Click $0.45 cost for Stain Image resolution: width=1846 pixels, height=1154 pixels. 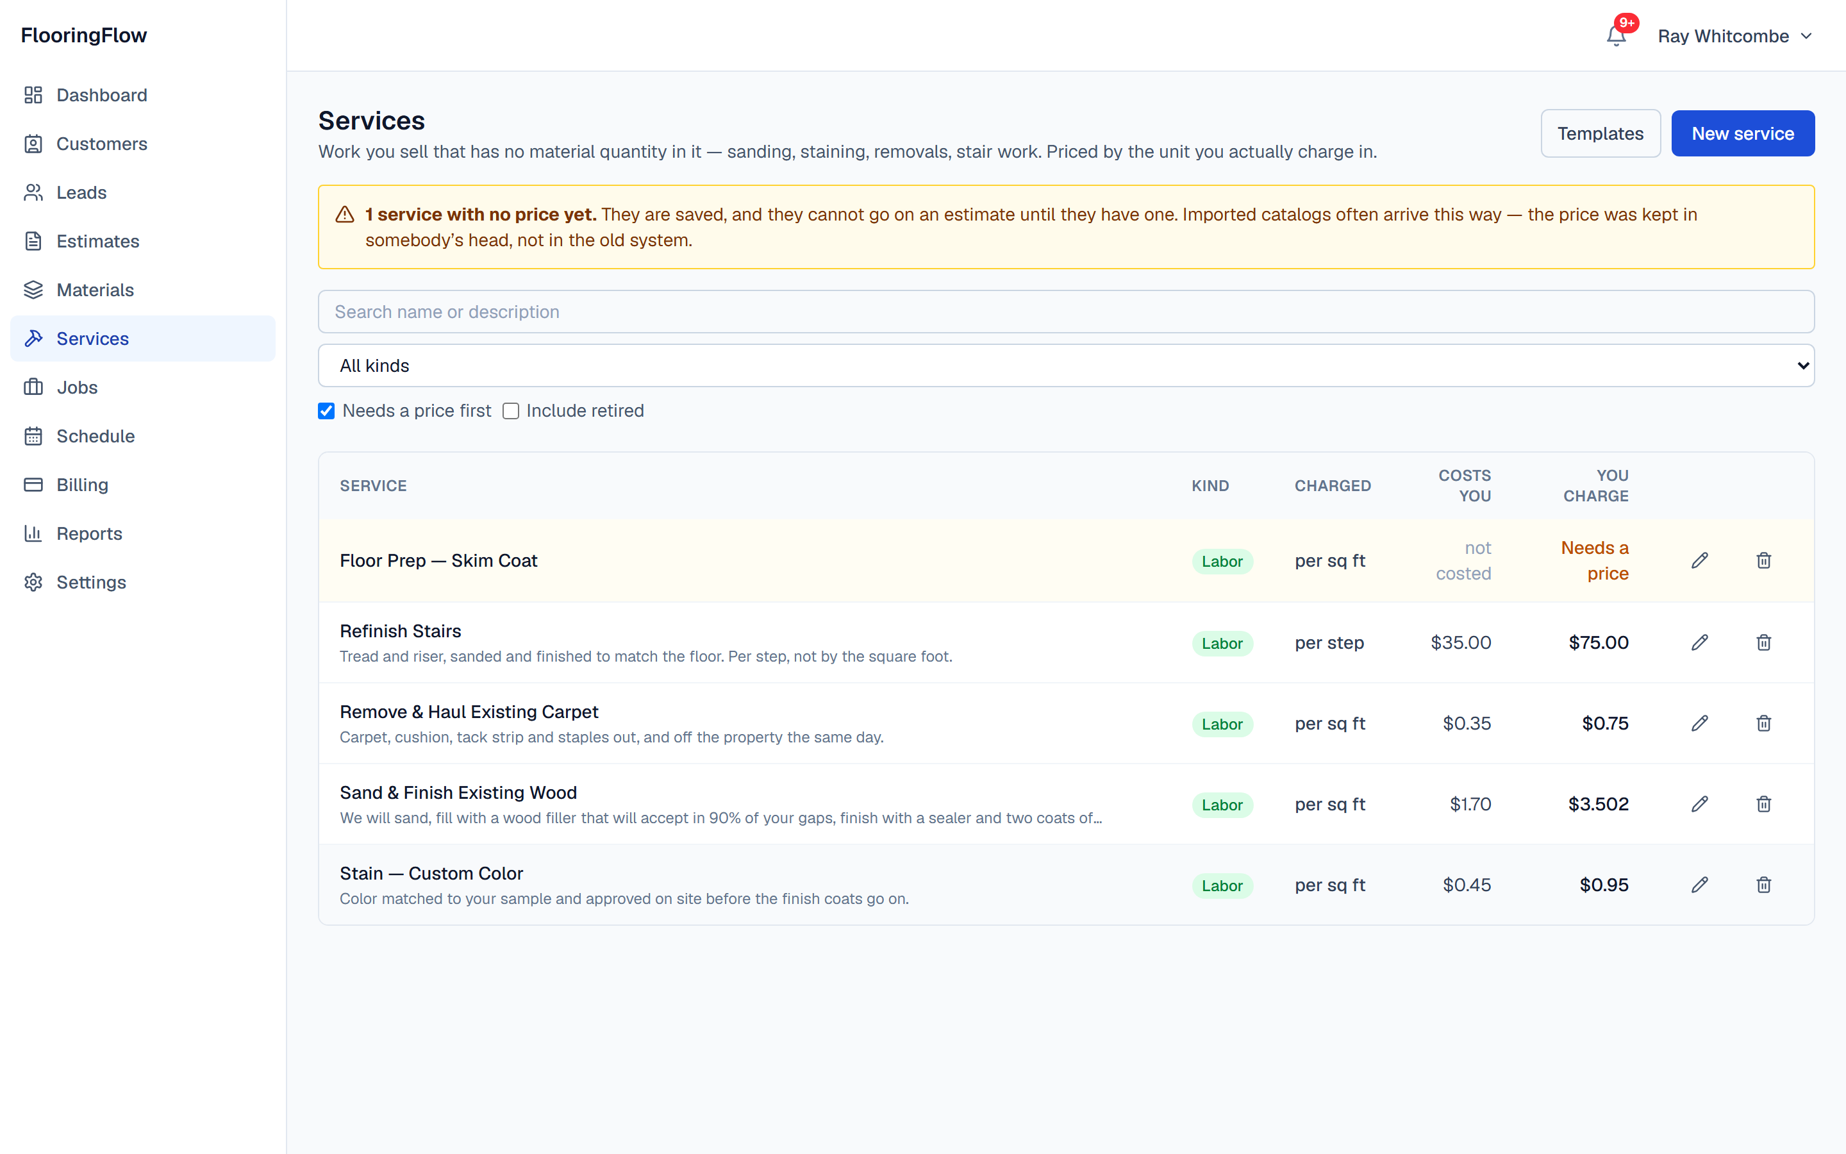click(x=1466, y=885)
